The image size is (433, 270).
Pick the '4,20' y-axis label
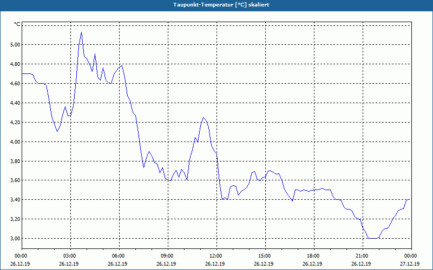coord(16,123)
